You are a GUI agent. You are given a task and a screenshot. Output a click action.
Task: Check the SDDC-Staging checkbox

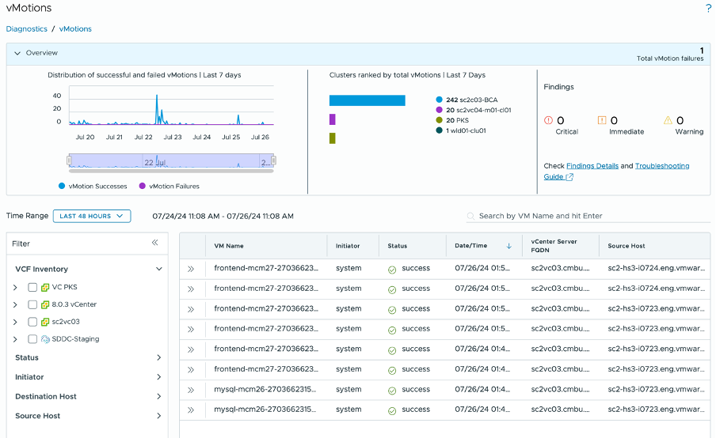click(x=32, y=339)
